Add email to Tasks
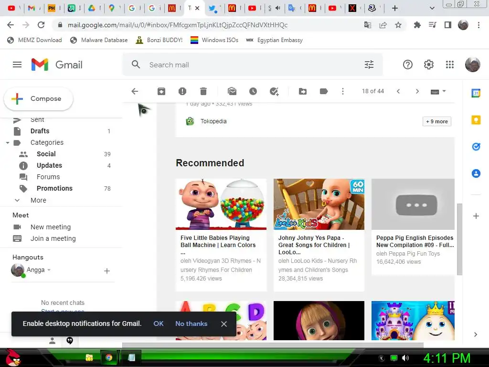The width and height of the screenshot is (489, 367). tap(274, 91)
